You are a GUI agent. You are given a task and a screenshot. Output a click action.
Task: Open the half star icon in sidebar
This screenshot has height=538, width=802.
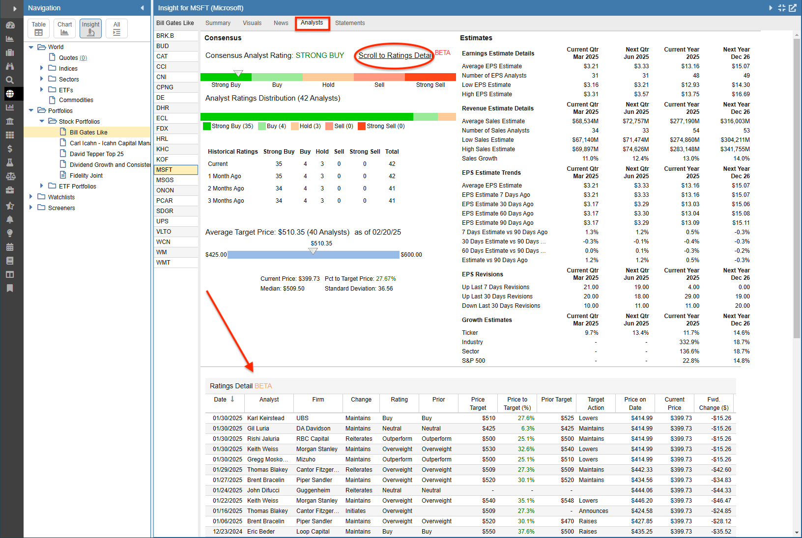pyautogui.click(x=10, y=206)
